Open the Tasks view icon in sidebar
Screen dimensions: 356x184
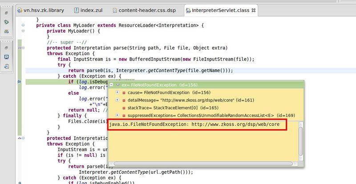6,66
